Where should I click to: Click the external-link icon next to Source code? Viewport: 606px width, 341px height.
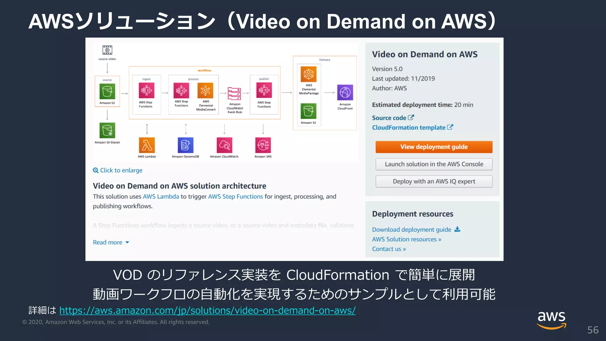click(411, 118)
